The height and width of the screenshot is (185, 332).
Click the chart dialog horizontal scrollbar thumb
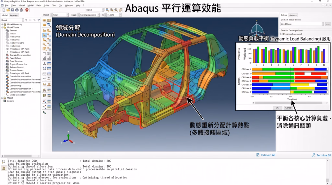(x=288, y=103)
